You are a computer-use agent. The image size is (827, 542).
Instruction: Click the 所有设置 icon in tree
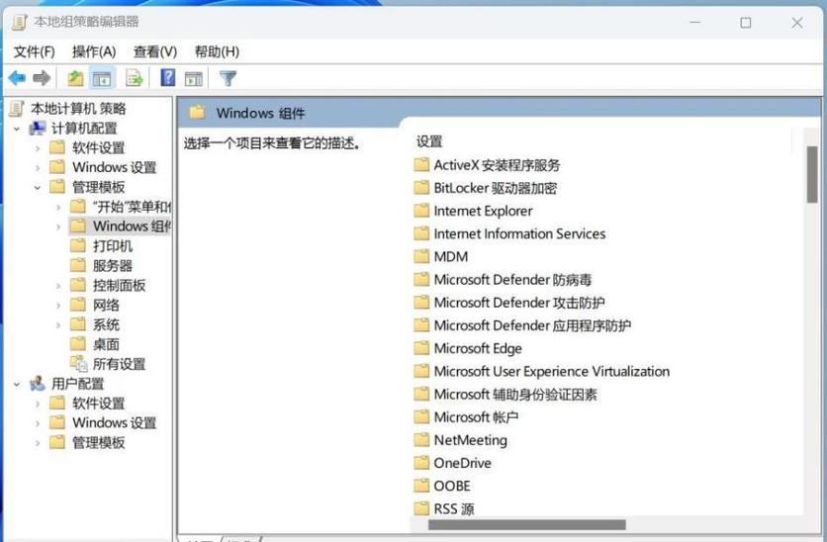click(78, 364)
